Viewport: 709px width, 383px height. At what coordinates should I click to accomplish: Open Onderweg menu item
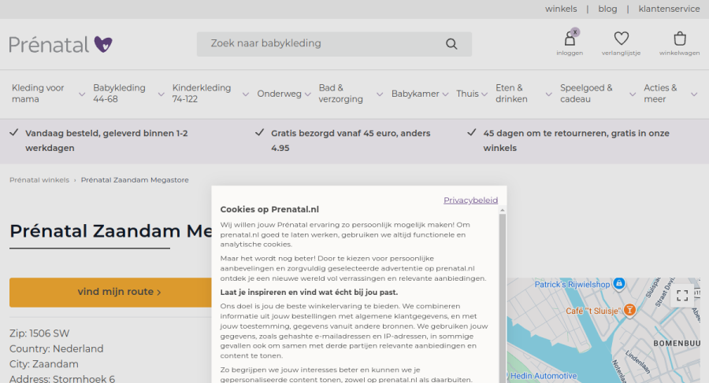click(x=279, y=94)
